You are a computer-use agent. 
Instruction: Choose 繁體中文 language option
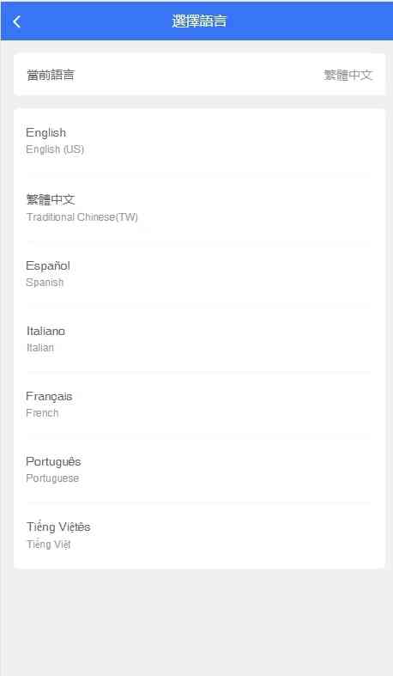click(199, 208)
